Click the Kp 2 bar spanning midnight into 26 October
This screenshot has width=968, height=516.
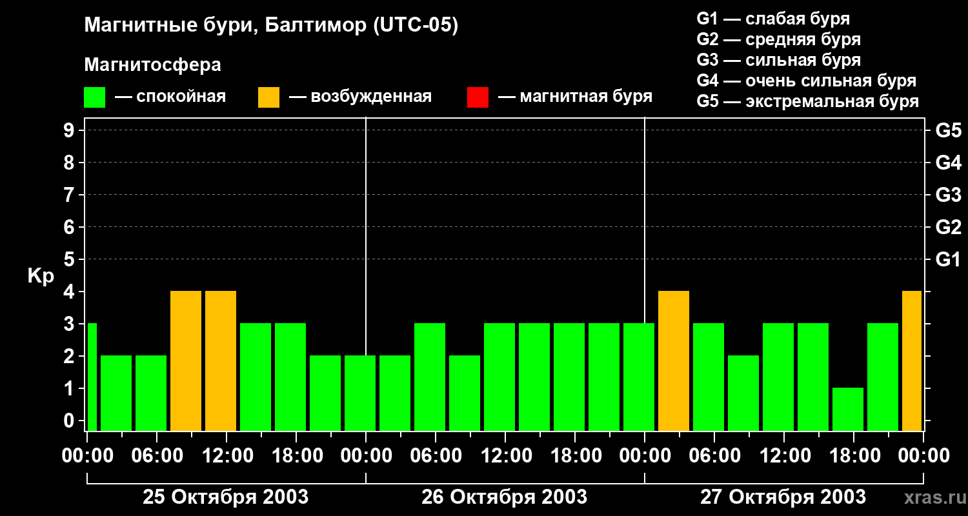(360, 393)
